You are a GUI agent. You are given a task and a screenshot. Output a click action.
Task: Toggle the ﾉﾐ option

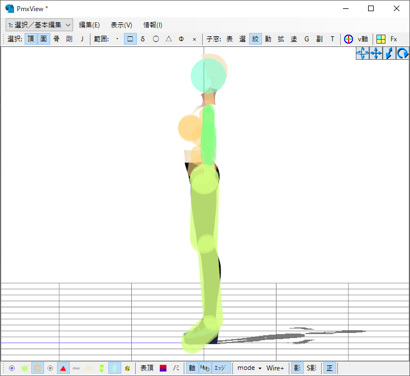(x=176, y=368)
